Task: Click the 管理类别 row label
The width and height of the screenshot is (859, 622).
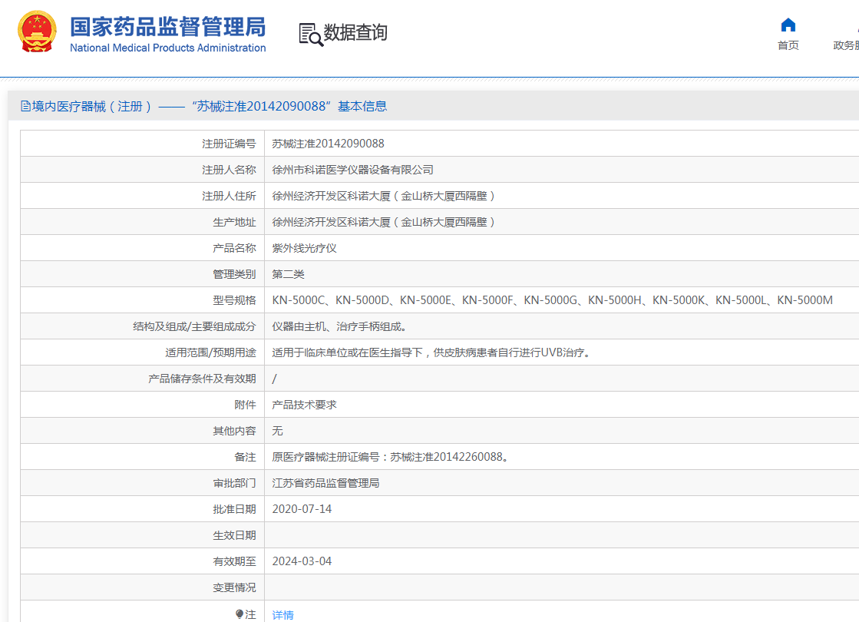Action: [234, 275]
